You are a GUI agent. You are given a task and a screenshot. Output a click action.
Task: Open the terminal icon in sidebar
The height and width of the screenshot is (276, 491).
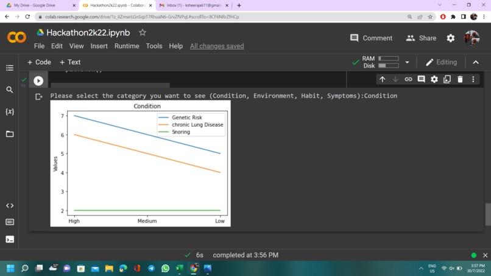point(10,239)
